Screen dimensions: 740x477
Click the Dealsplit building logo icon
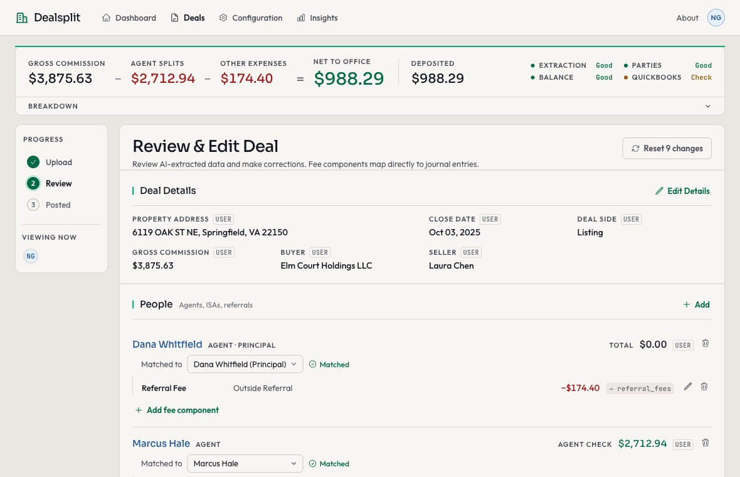click(22, 18)
